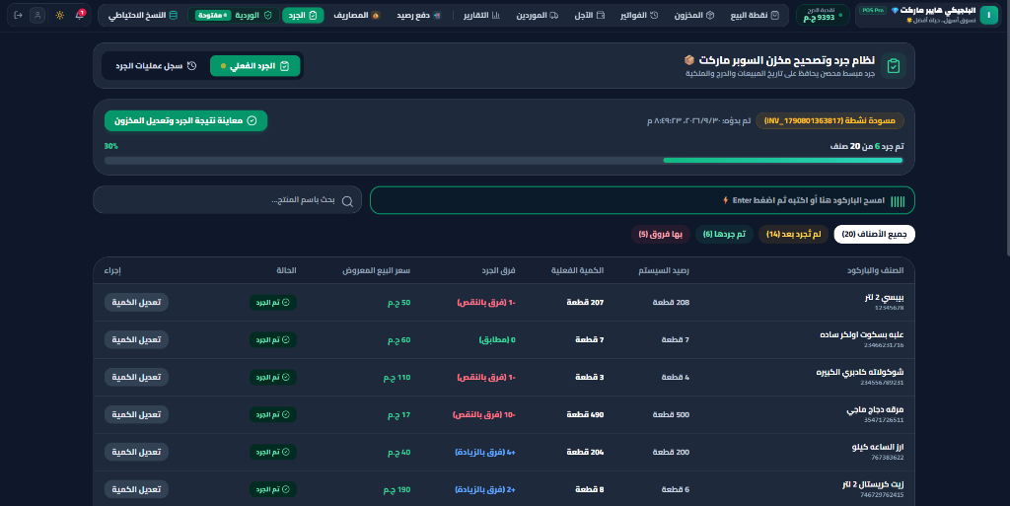Click 1- فرق بالنقص for بيبسي

click(485, 302)
